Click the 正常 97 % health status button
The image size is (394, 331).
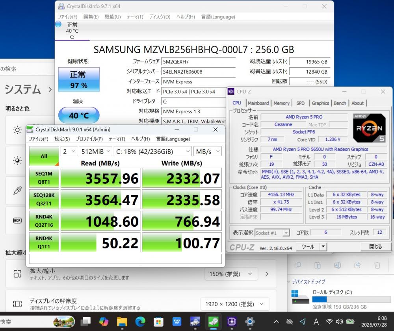point(79,80)
